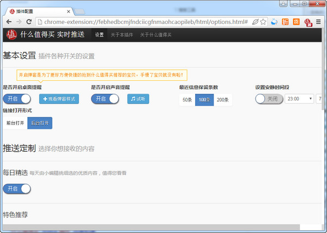Toggle the sound notification 开启 switch
The image size is (327, 233).
tap(105, 99)
